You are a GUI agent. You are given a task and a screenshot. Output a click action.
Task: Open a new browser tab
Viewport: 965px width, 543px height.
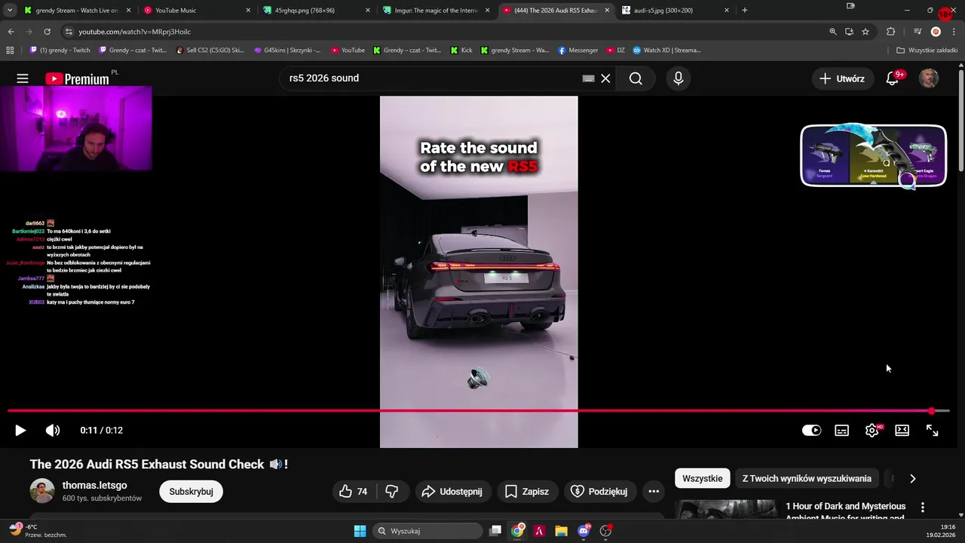click(x=745, y=10)
